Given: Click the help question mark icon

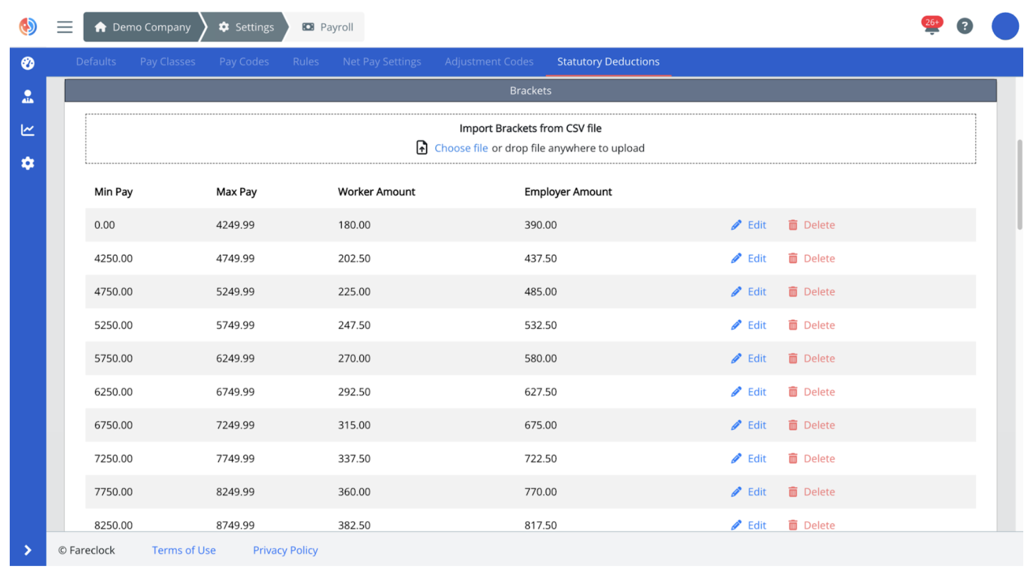Looking at the screenshot, I should pos(965,26).
